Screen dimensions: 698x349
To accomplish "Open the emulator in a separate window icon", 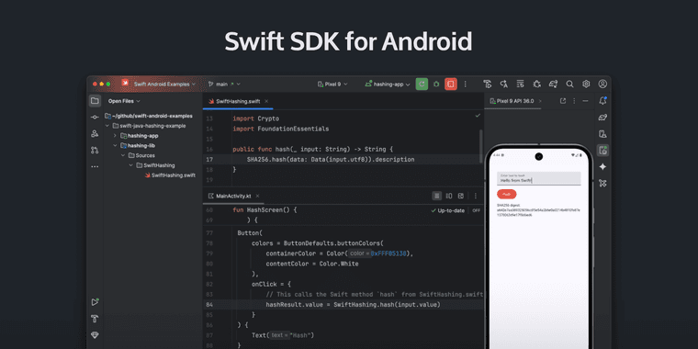I will click(x=563, y=101).
